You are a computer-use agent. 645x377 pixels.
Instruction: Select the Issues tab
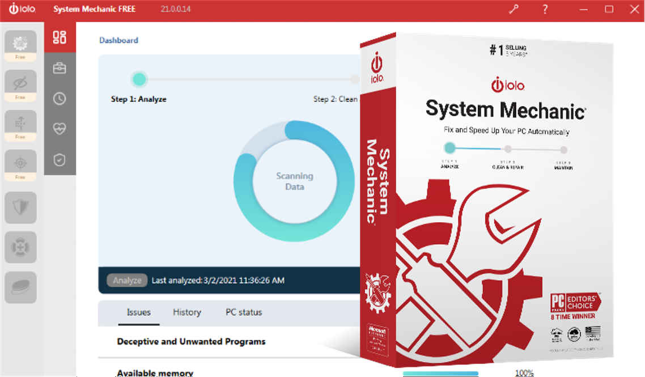[x=138, y=312]
